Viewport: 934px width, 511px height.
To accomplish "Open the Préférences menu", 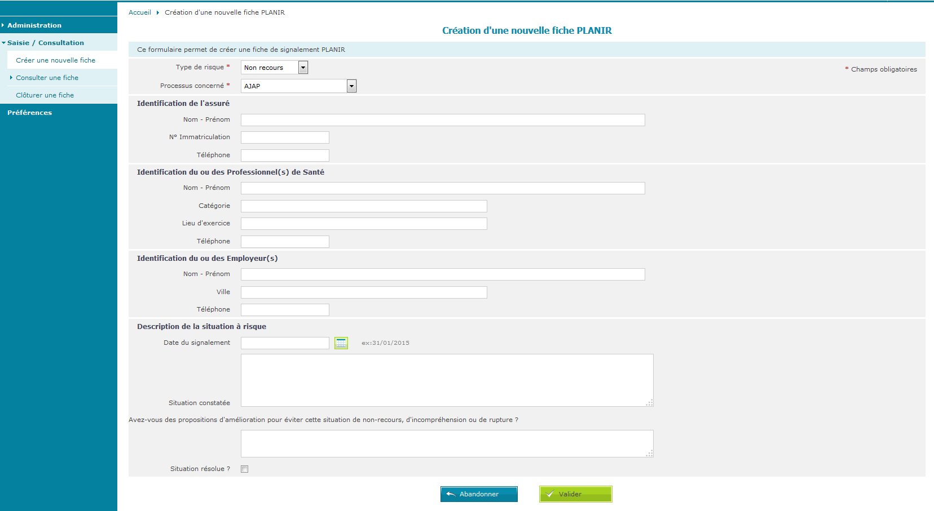I will click(29, 113).
